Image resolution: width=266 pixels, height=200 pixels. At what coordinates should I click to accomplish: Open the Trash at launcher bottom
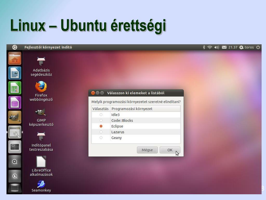tap(15, 189)
